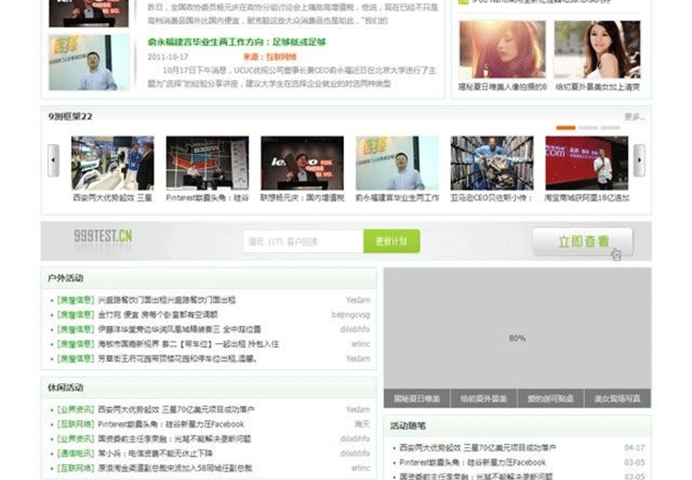The image size is (692, 480).
Task: Open the 芳草街玉府花园 listing
Action: [177, 358]
